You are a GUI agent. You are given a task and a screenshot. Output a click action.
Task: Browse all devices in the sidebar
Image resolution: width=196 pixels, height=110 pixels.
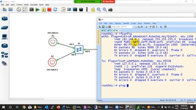pyautogui.click(x=5, y=55)
